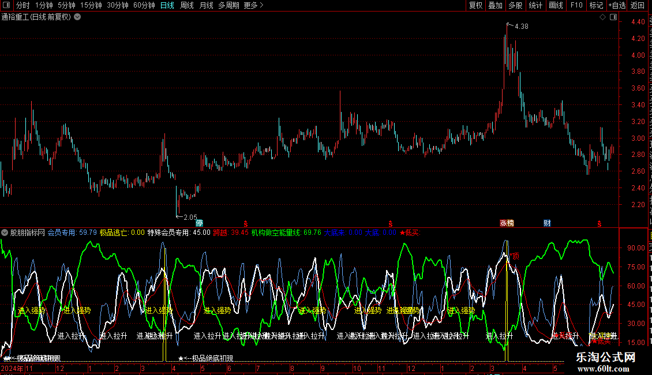This screenshot has height=375, width=652.
Task: Open the 股朋指标网 indicator dropdown arrow
Action: click(5, 233)
